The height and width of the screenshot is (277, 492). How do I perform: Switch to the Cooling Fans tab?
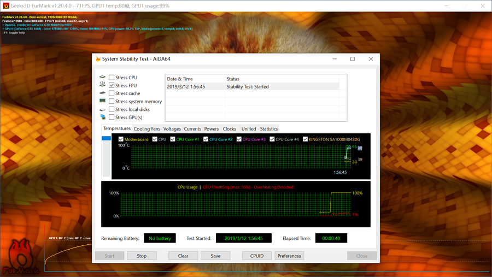(x=147, y=129)
